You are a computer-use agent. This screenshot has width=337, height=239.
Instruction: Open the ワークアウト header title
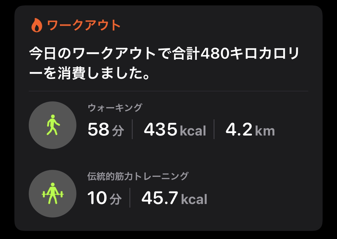click(x=84, y=25)
